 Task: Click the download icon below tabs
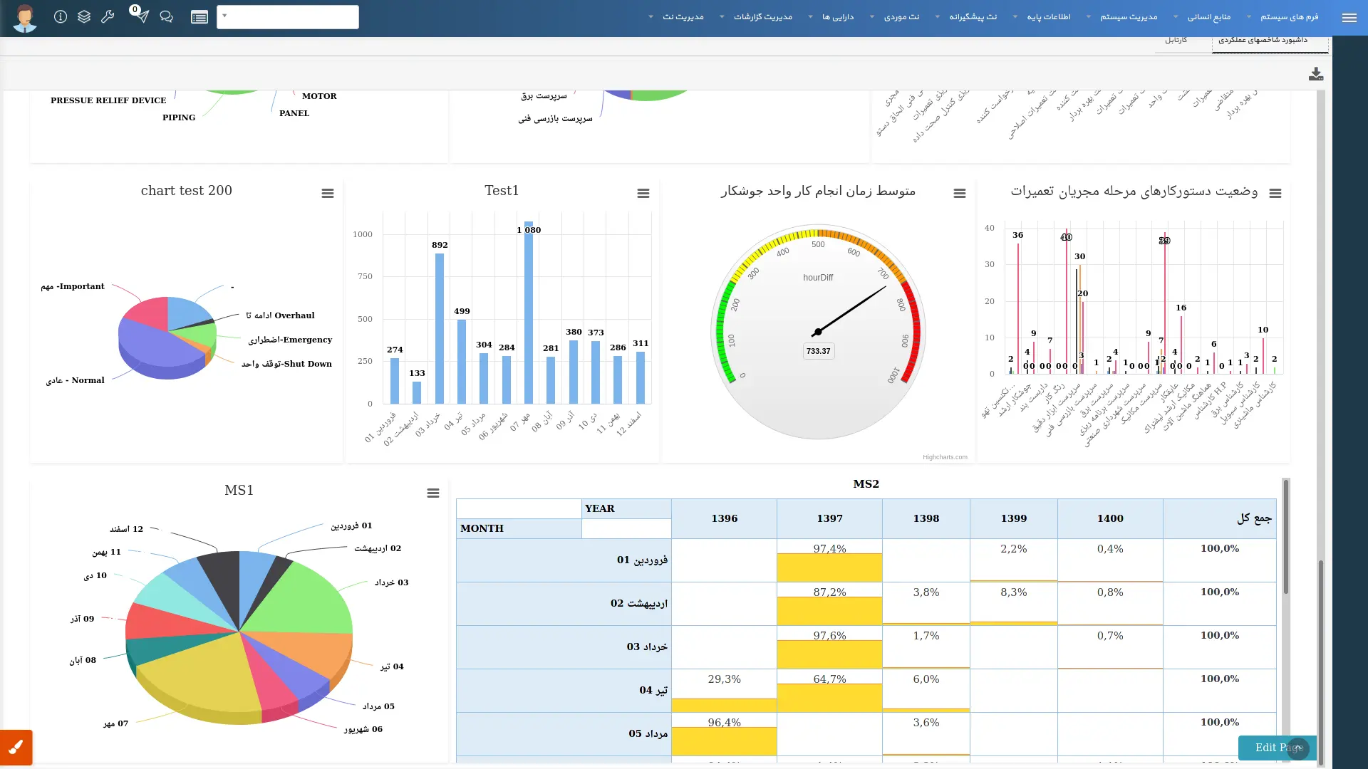coord(1315,74)
